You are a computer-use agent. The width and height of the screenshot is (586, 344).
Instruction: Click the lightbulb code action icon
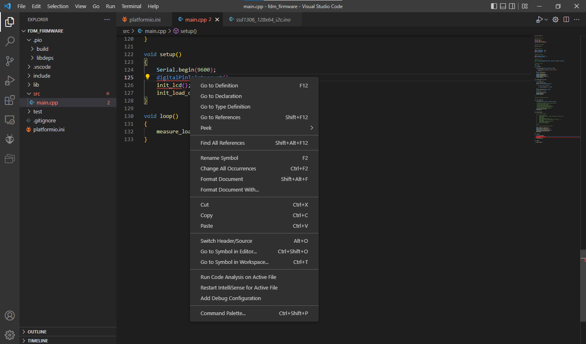click(147, 77)
